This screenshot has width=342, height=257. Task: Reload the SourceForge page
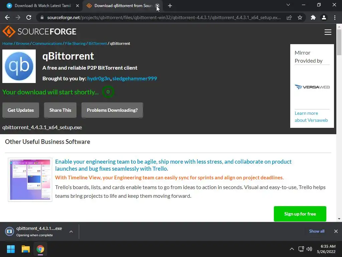[x=29, y=17]
